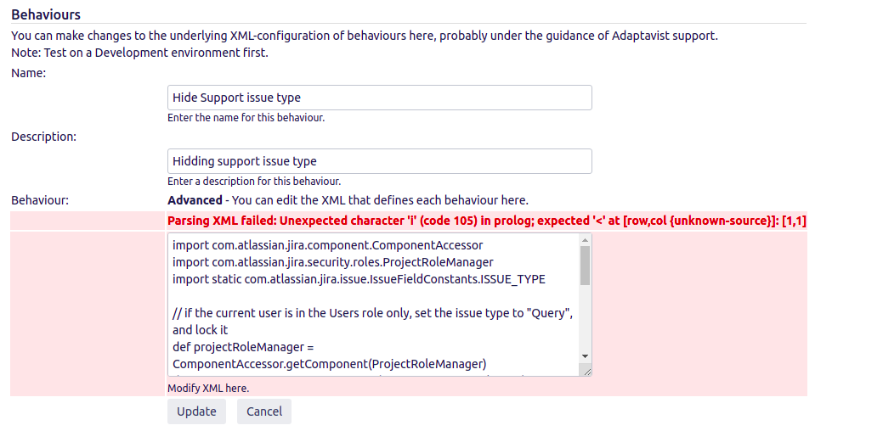Click the 'Advanced' bold text
Viewport: 883px width, 431px height.
[195, 200]
